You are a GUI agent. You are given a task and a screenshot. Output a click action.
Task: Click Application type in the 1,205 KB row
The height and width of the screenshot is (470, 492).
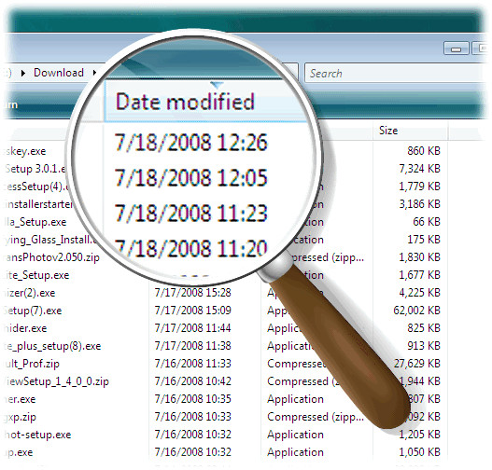[295, 435]
